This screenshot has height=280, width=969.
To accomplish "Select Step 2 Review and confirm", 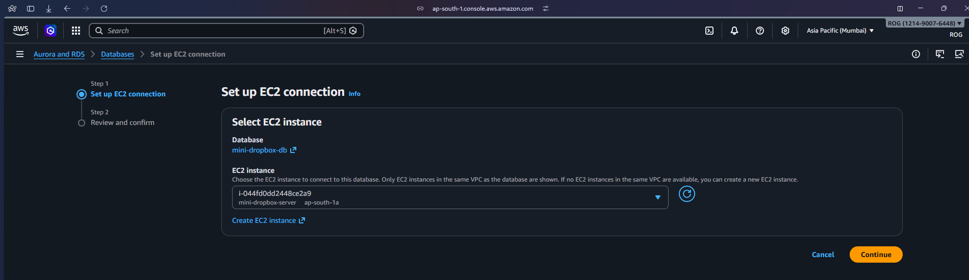I will coord(122,123).
